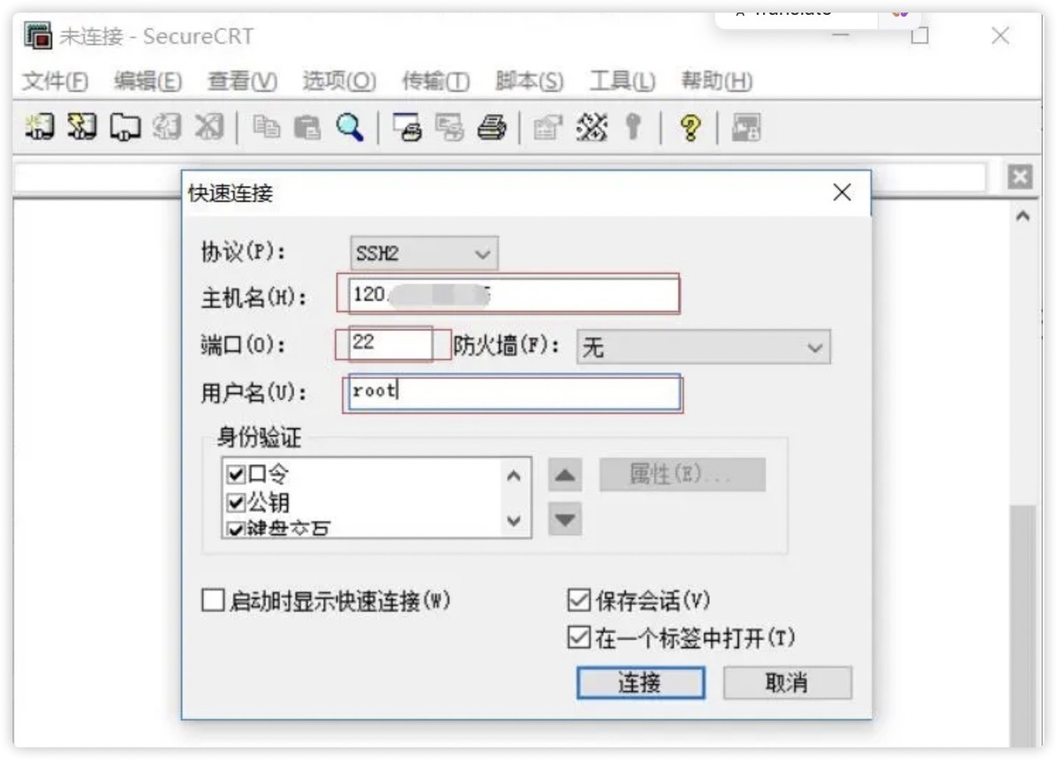Viewport: 1057px width, 760px height.
Task: Close the Quick Connect (快速连接) dialog
Action: click(x=842, y=192)
